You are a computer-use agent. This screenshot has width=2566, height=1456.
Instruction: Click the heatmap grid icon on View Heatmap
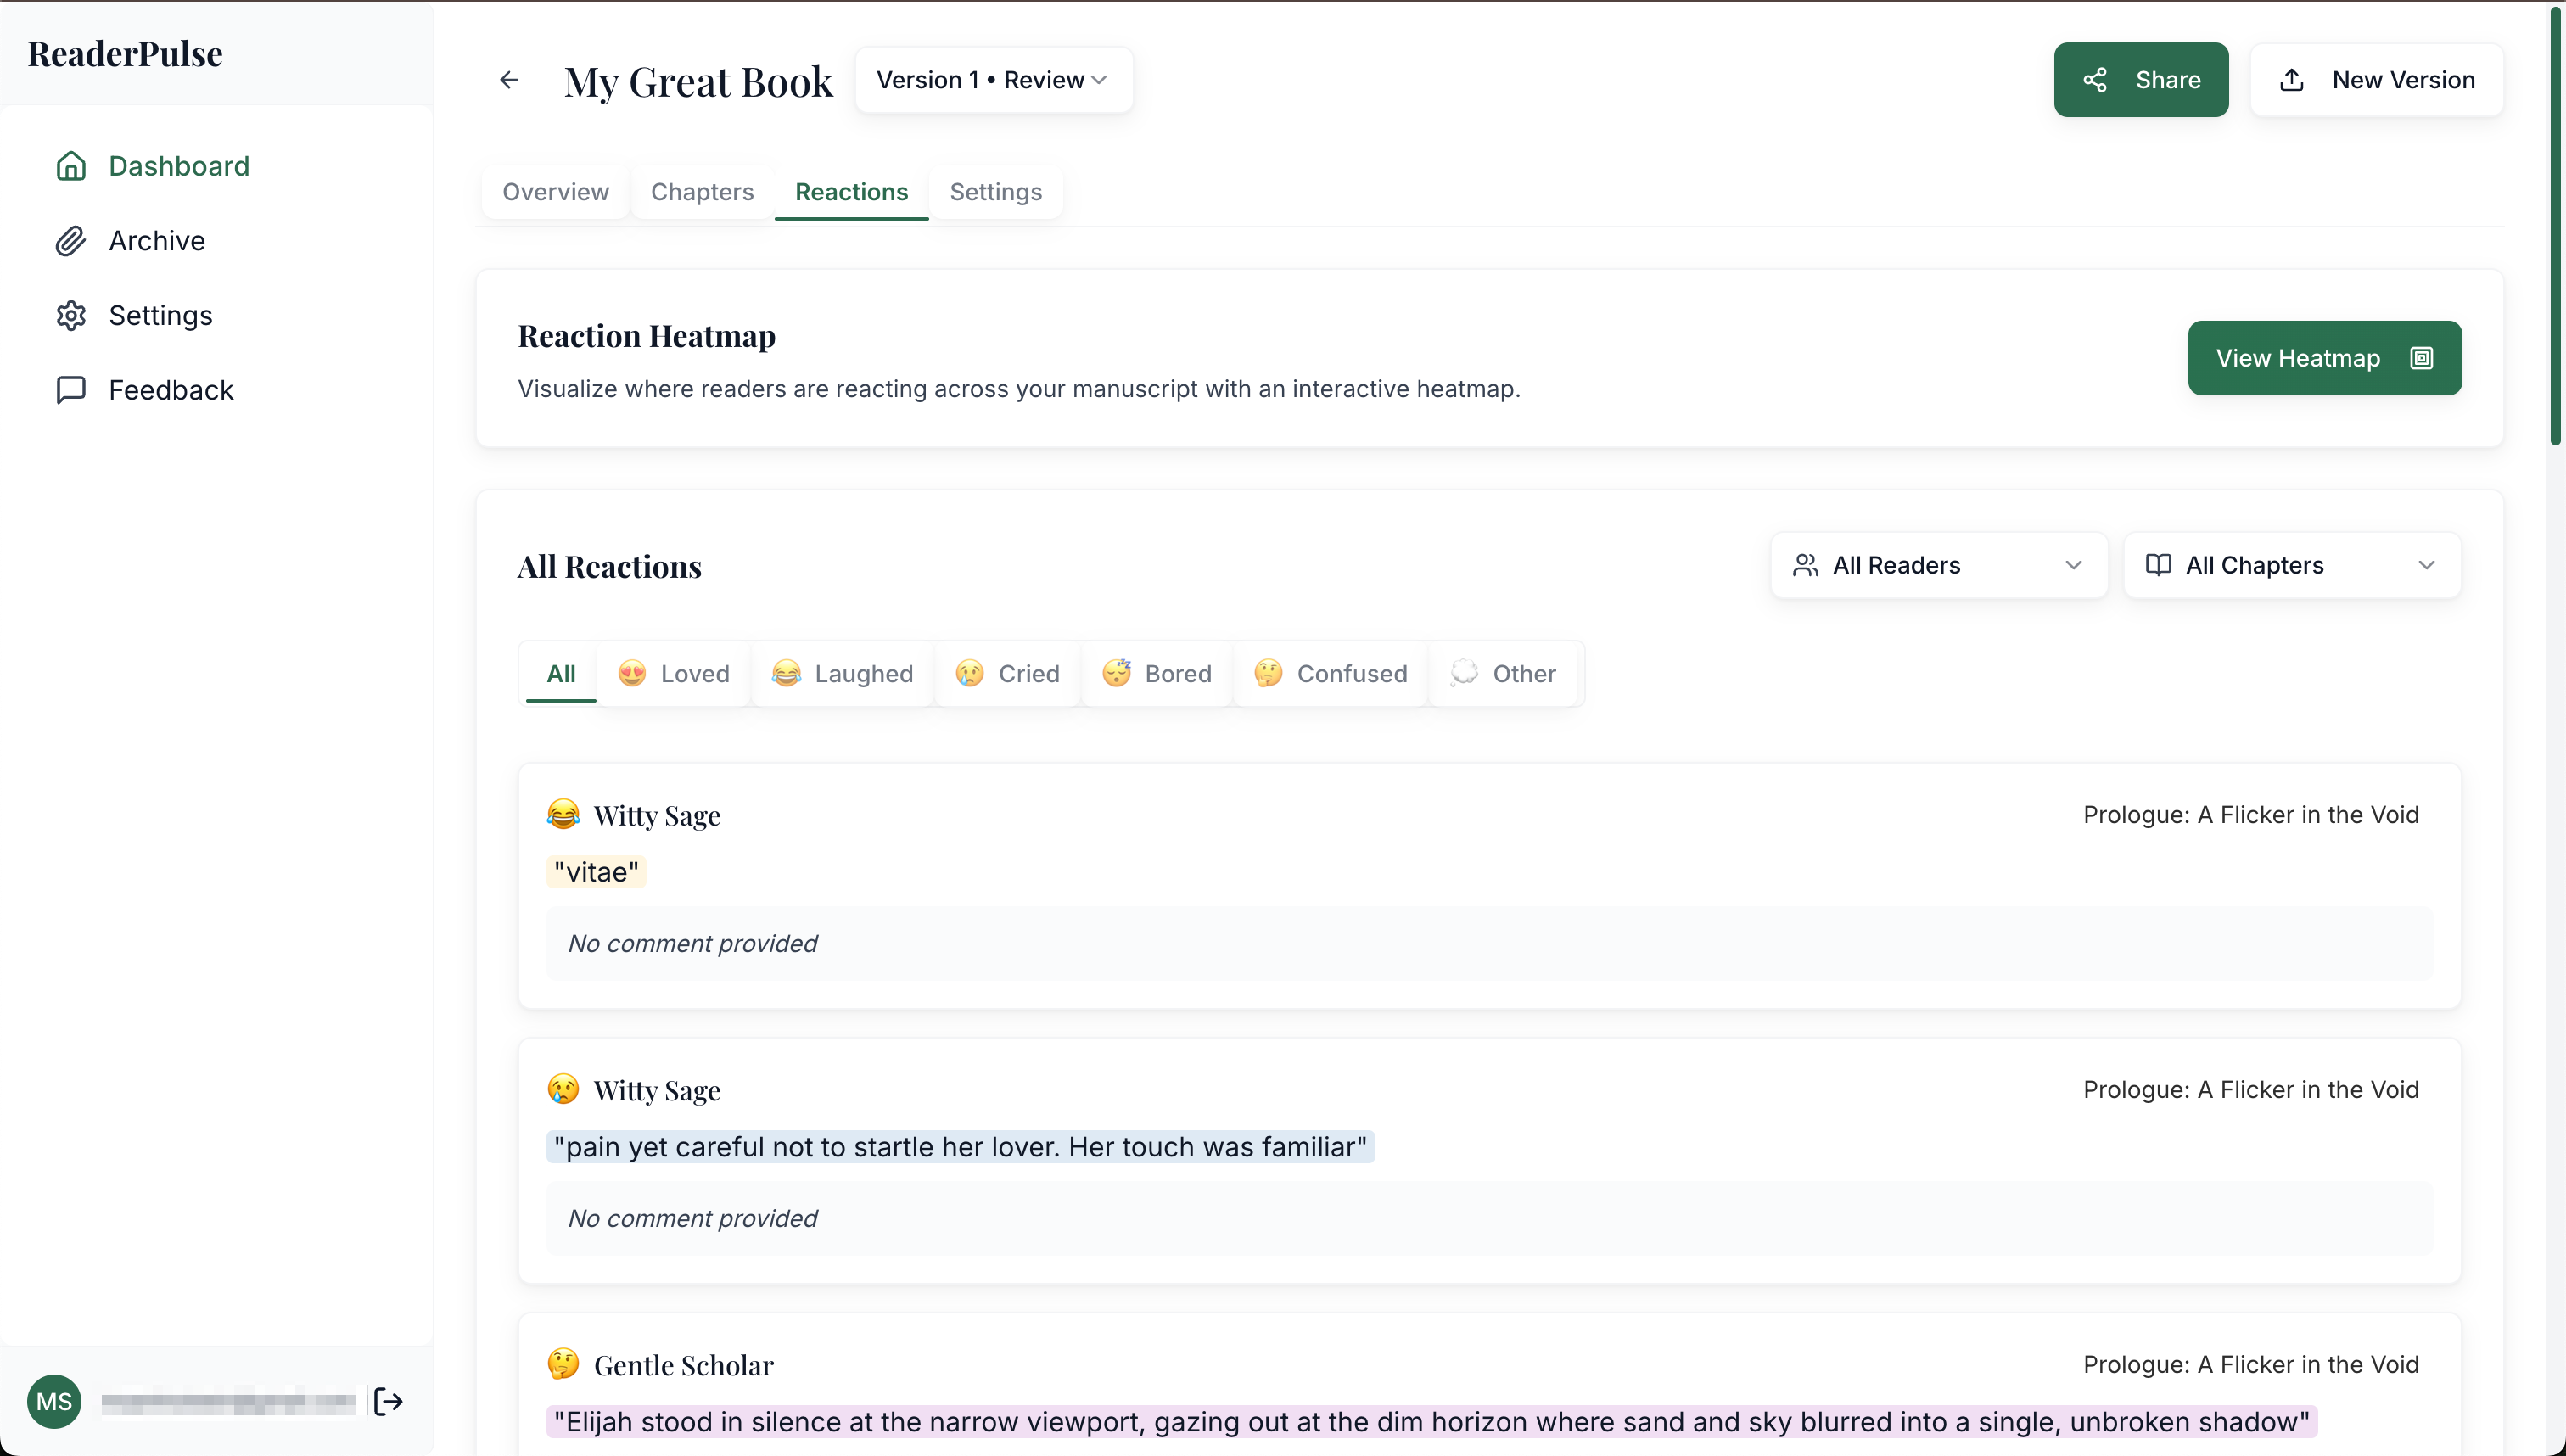(2421, 358)
